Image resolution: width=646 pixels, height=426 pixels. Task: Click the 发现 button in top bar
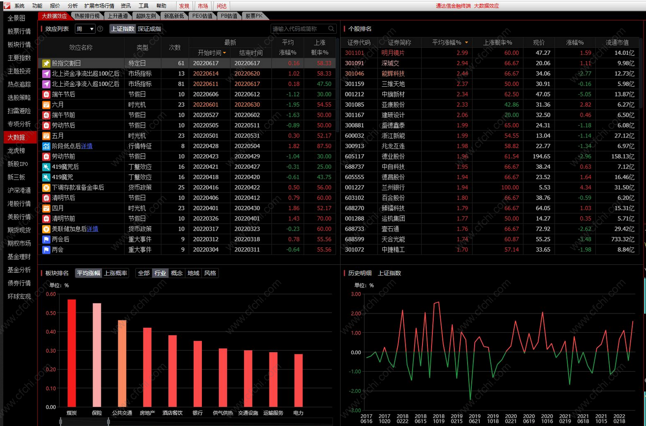pos(184,6)
